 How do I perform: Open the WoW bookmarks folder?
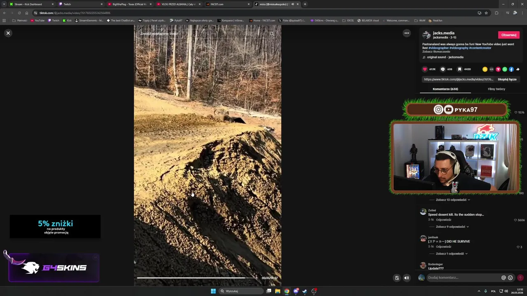coord(420,20)
